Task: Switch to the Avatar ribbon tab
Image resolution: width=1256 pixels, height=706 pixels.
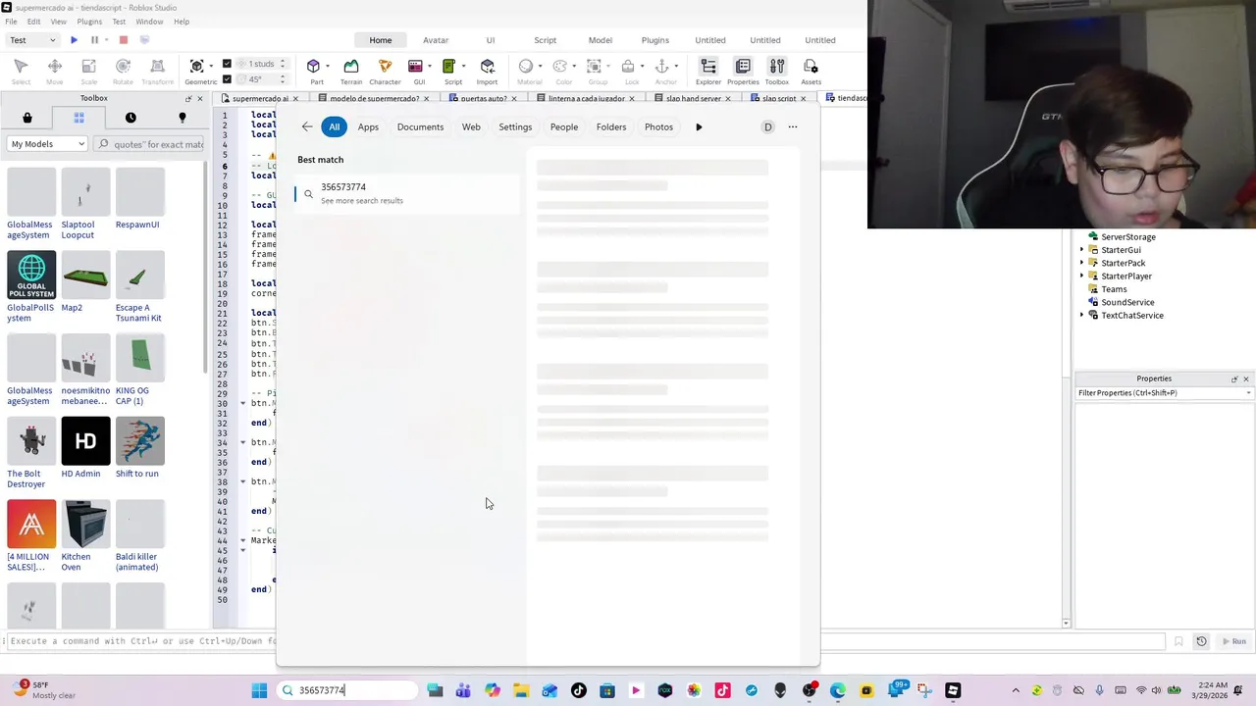Action: pyautogui.click(x=436, y=40)
